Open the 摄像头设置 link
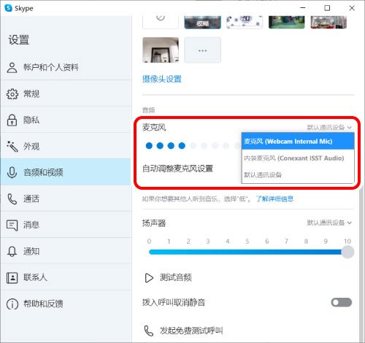 [162, 79]
